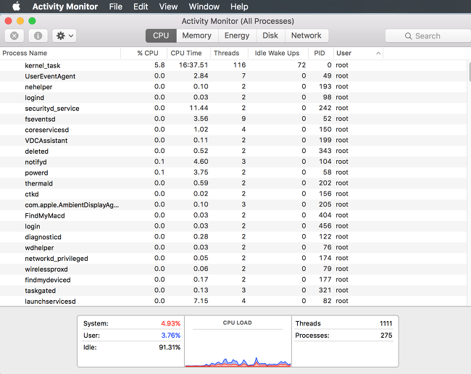The image size is (471, 374).
Task: Select the wirelessproxd process
Action: point(233,269)
